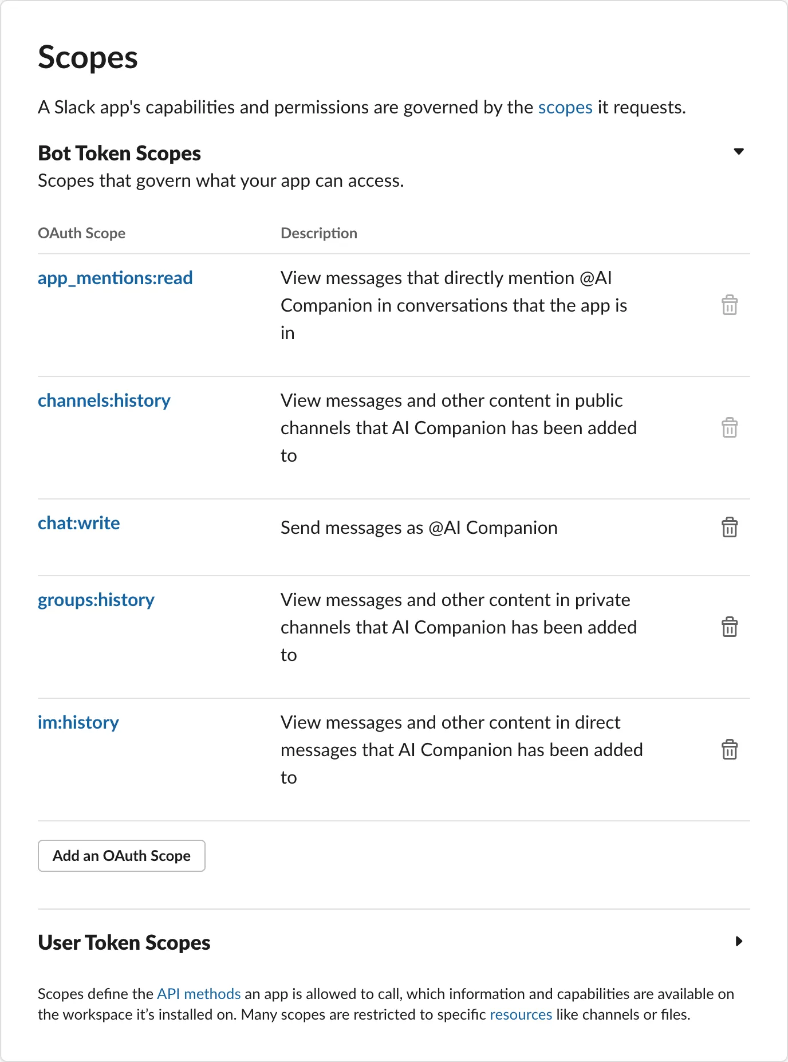Click the Description column header

click(x=318, y=233)
